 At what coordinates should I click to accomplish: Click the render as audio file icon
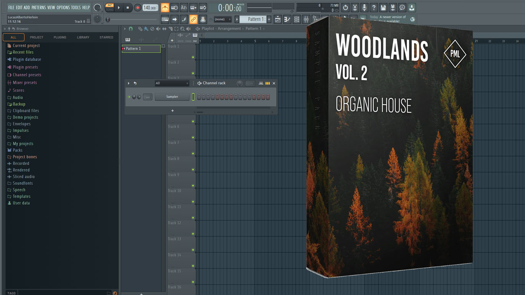392,8
